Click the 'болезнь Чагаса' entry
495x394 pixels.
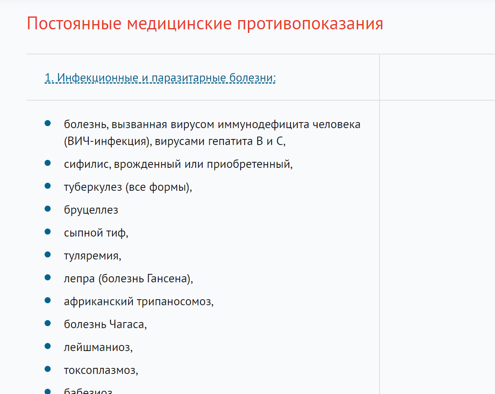[x=105, y=324]
